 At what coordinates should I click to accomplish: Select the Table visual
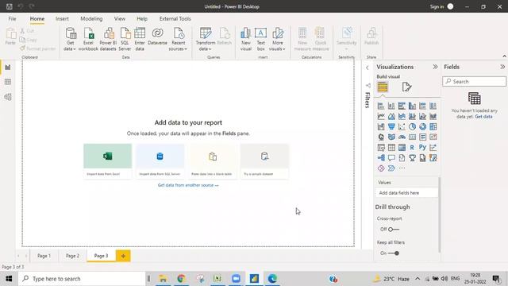point(391,148)
